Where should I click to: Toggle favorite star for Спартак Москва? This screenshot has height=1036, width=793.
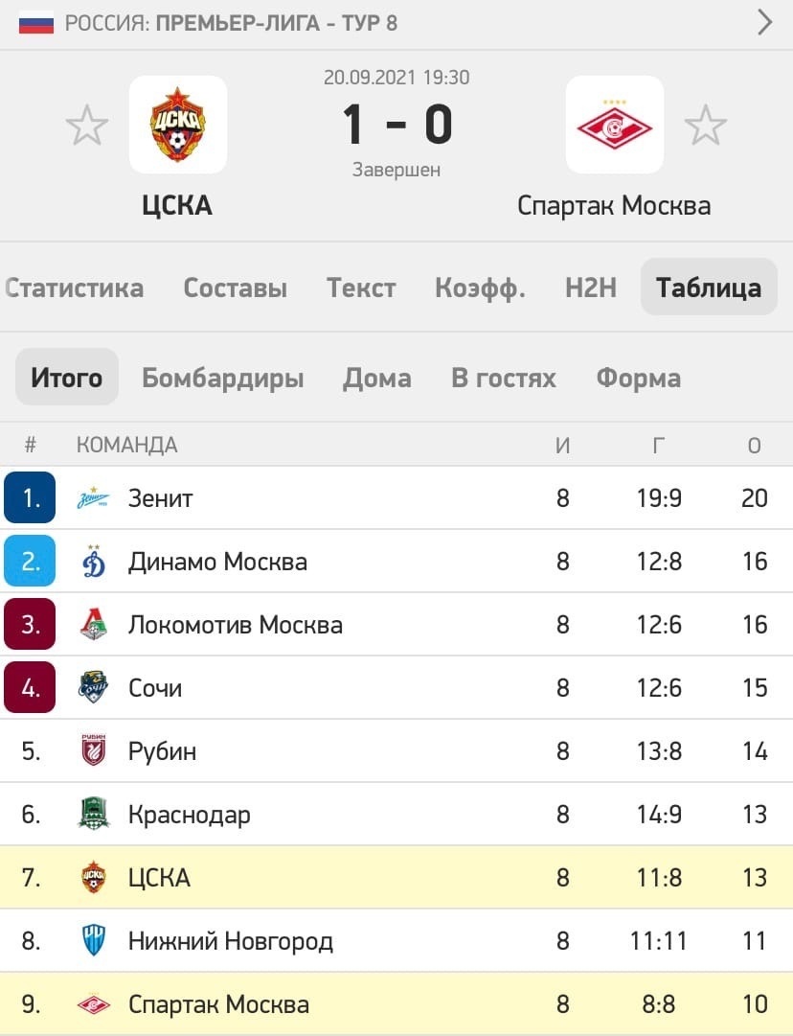tap(705, 125)
